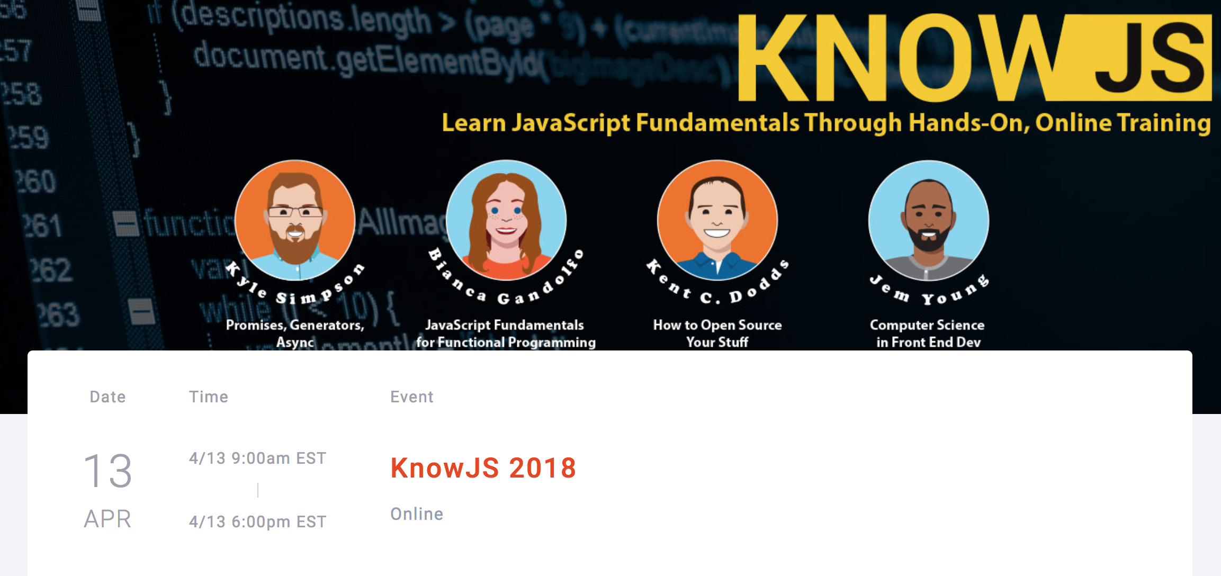Open the KnowJS 2018 event link
1221x576 pixels.
(x=483, y=468)
